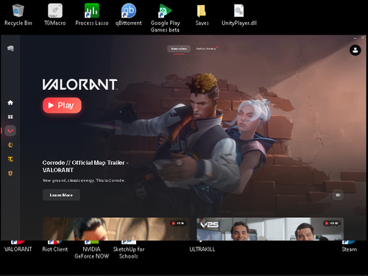Select League of Legends icon in sidebar
Screen dimensions: 368x276
tap(10, 145)
